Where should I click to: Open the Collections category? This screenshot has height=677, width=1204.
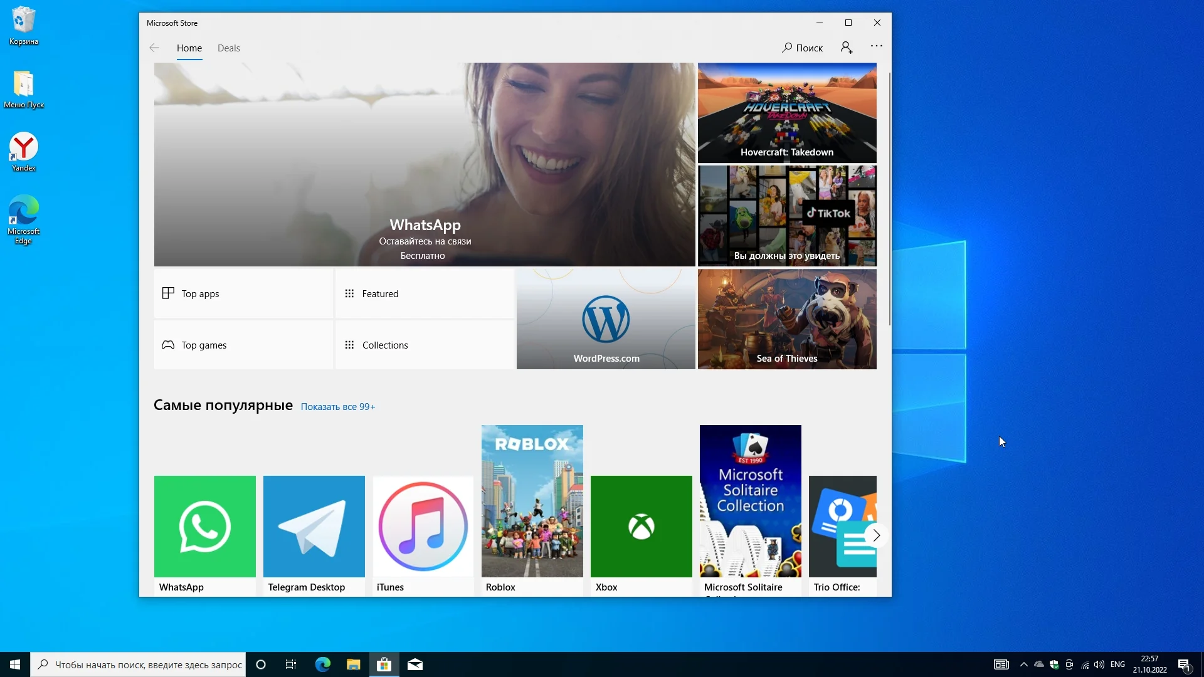[x=425, y=345]
